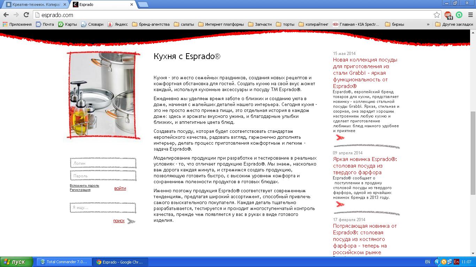
Task: Open the Яндекс bookmark
Action: tap(118, 24)
